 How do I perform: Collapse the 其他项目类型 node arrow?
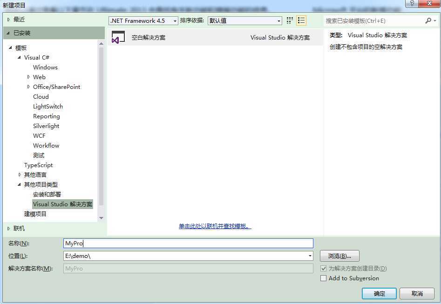19,184
